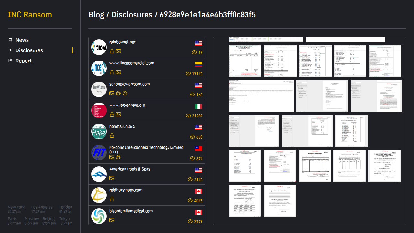Select the Report menu item text
This screenshot has width=414, height=233.
[24, 61]
